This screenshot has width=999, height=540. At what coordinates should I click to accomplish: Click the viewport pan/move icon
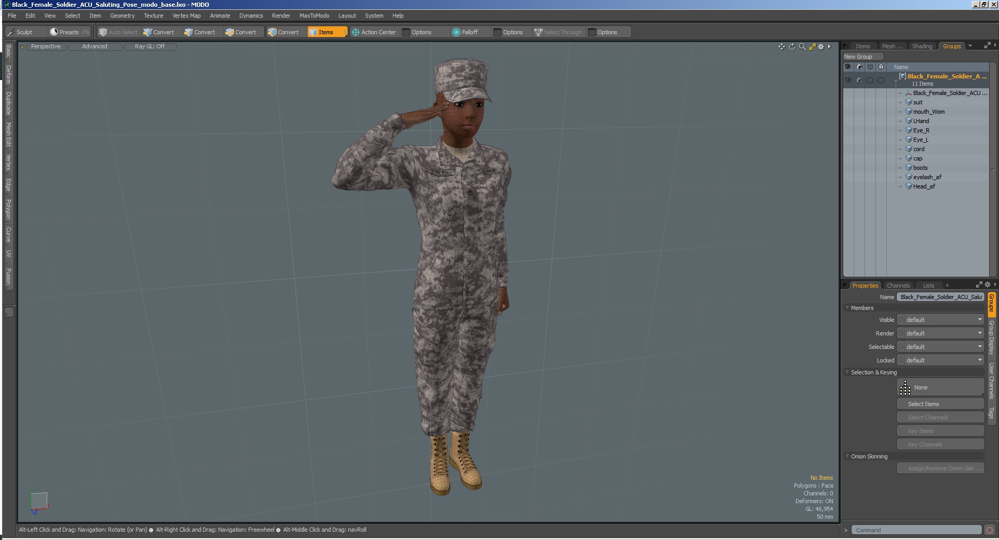coord(781,47)
